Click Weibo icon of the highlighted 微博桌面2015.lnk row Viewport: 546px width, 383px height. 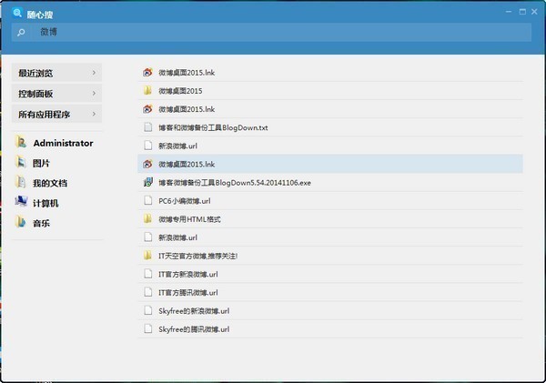pyautogui.click(x=147, y=164)
